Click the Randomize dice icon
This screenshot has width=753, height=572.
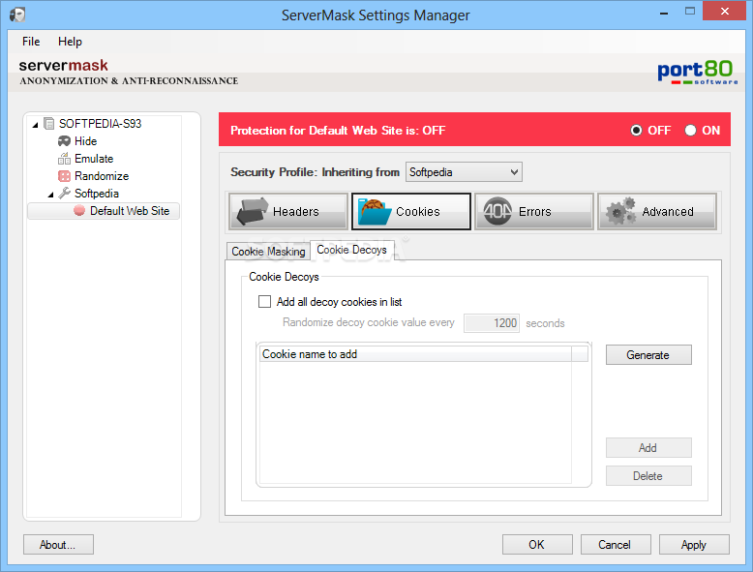[x=64, y=176]
